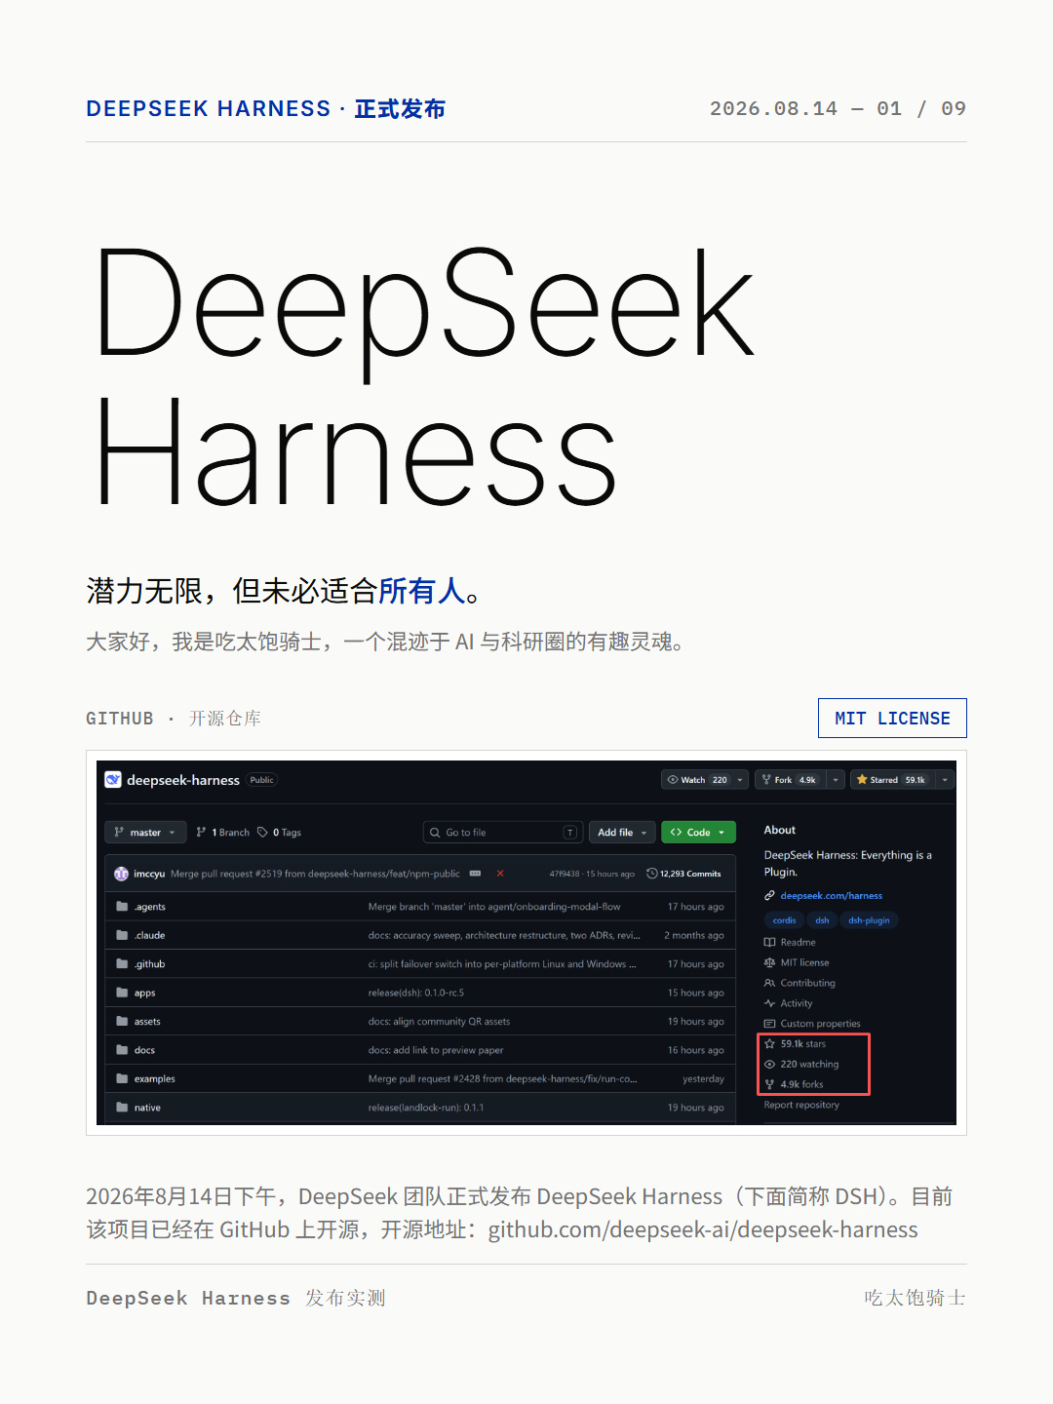This screenshot has width=1053, height=1404.
Task: Click the Go to file search field
Action: coord(503,833)
